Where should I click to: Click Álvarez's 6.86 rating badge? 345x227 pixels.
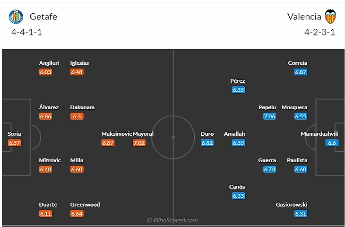46,116
